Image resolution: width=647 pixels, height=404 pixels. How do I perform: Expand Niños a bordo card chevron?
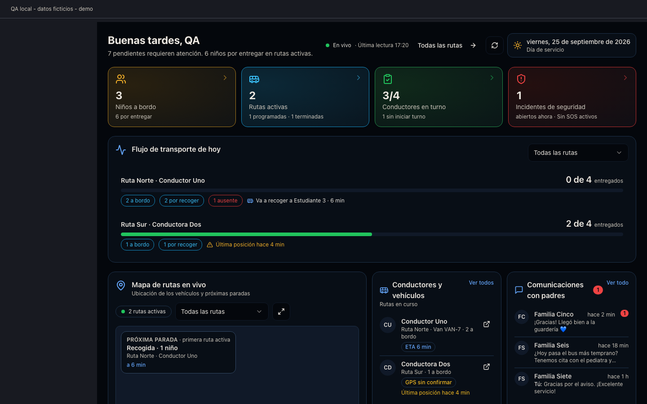pos(225,78)
